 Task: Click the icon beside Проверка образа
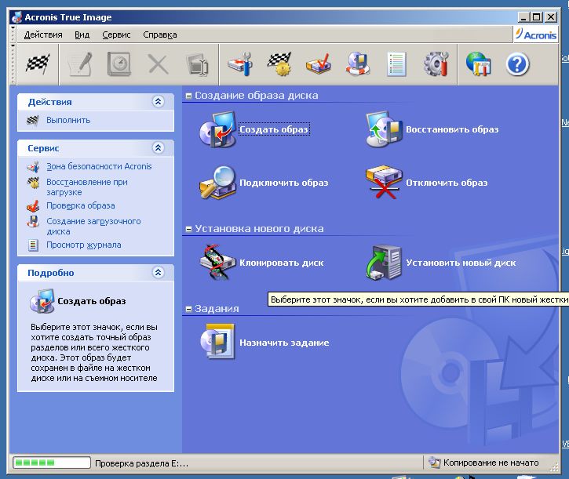click(33, 206)
